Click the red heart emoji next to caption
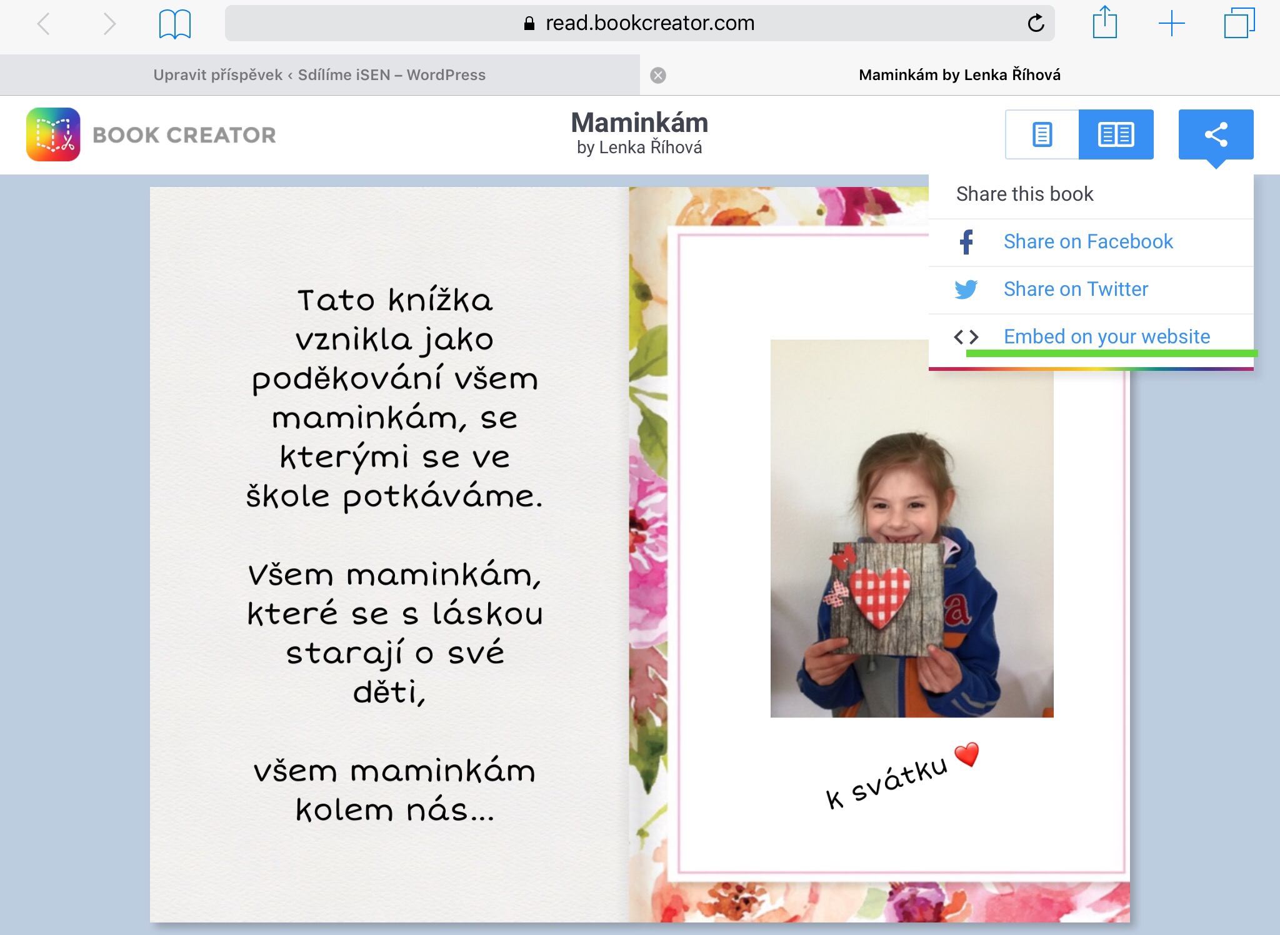Image resolution: width=1280 pixels, height=935 pixels. [x=967, y=754]
